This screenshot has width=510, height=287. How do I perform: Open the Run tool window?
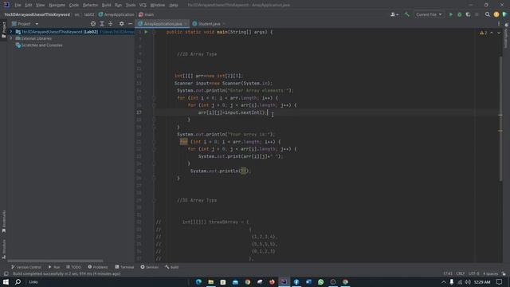(x=54, y=267)
